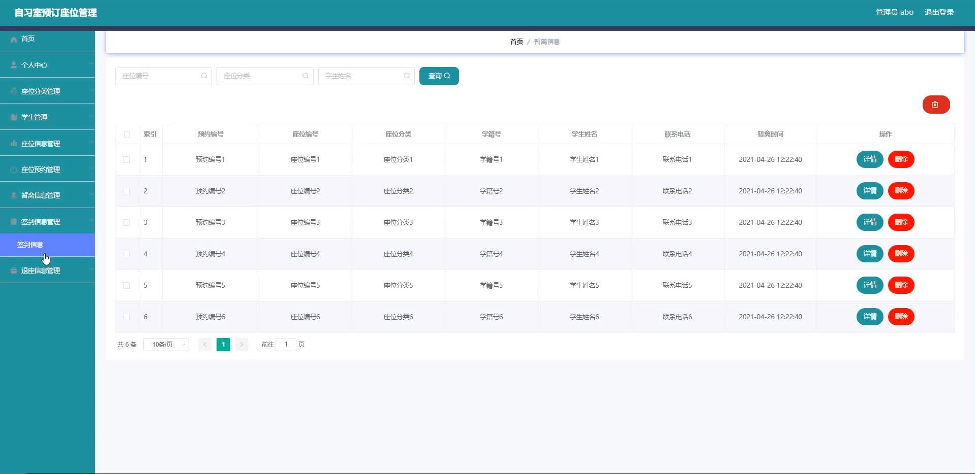975x474 pixels.
Task: Expand 座位预约管理 menu chevron
Action: coord(91,169)
